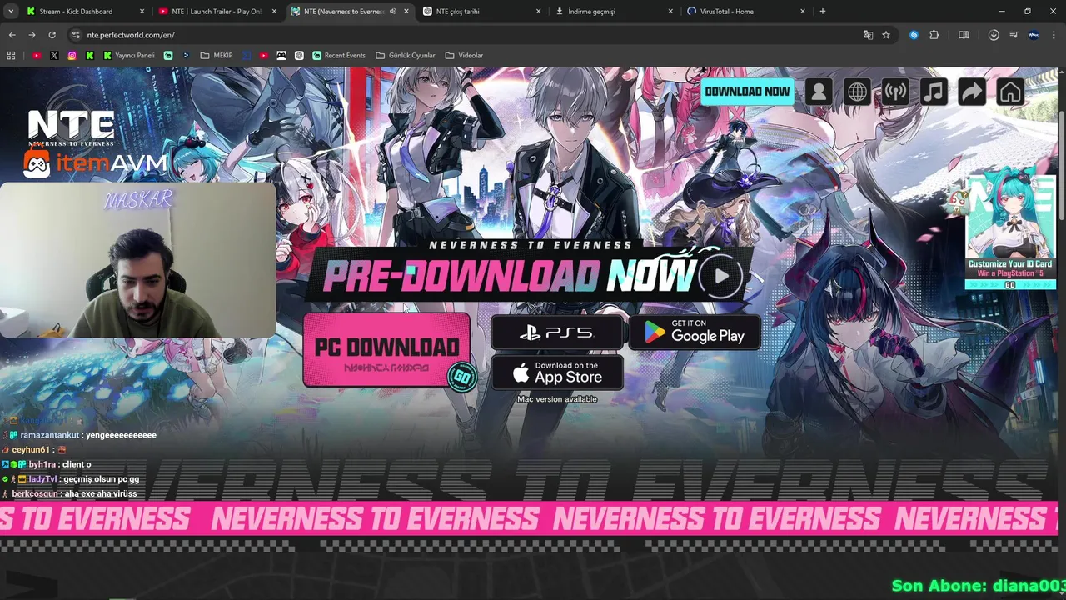Open the media controls icon
This screenshot has width=1066, height=600.
pyautogui.click(x=1014, y=35)
